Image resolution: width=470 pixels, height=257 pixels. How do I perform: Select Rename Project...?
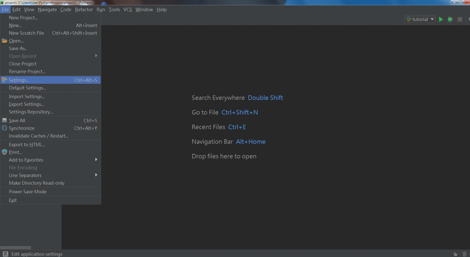[x=50, y=71]
